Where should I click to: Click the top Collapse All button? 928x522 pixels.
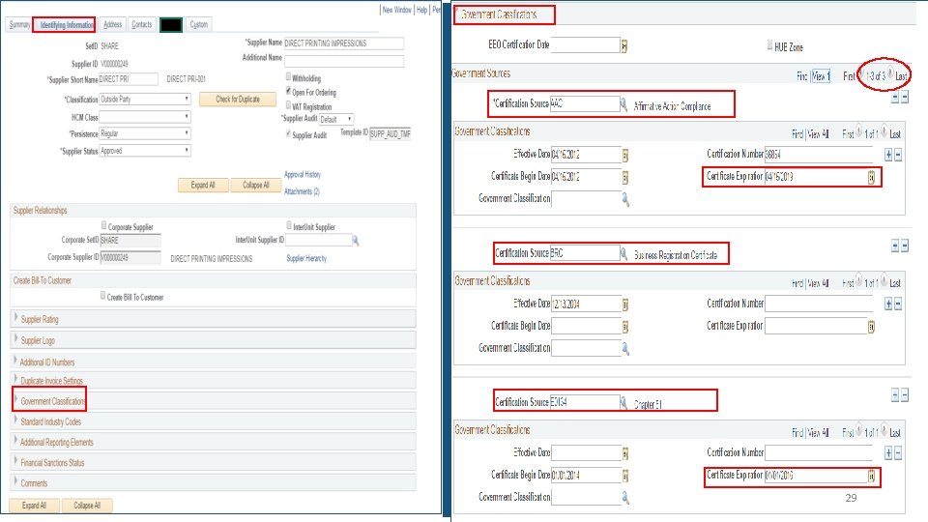tap(255, 186)
